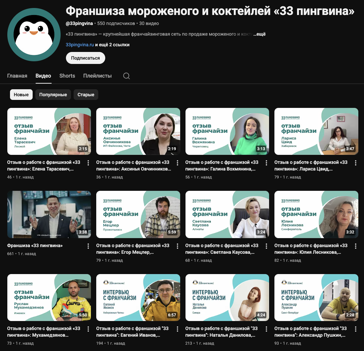Open video title mentioning Юлия Лесникова
Image resolution: width=364 pixels, height=351 pixels.
click(311, 249)
